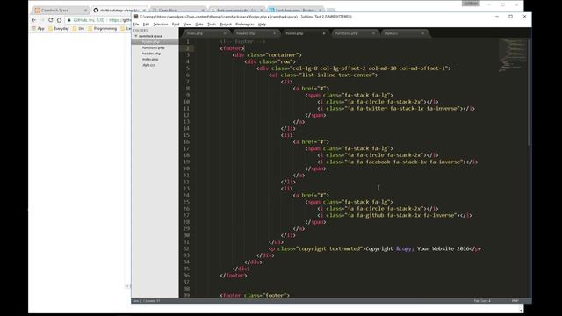Change PHP syntax in the status bar
This screenshot has height=316, width=562.
pyautogui.click(x=515, y=301)
